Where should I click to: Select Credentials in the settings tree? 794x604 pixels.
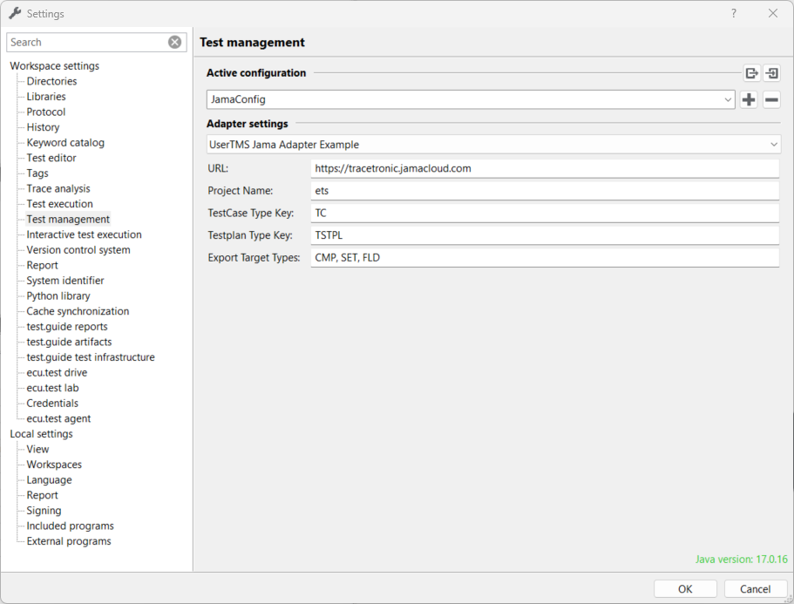[x=52, y=403]
